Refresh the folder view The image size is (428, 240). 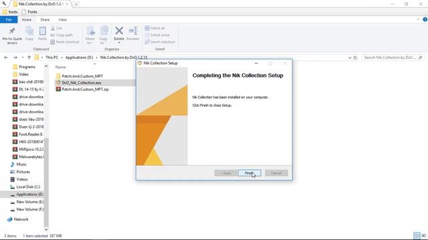355,58
